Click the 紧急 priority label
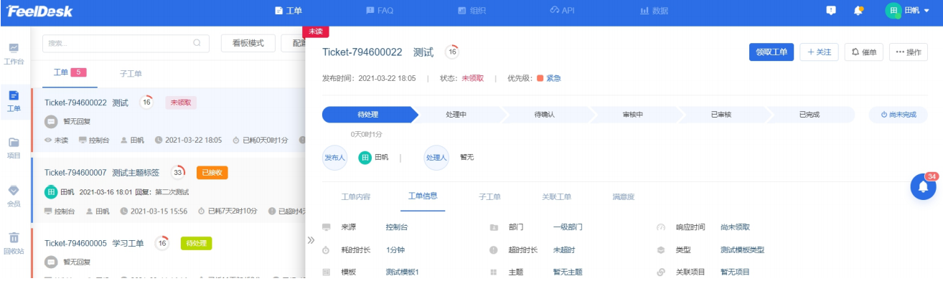 click(553, 78)
